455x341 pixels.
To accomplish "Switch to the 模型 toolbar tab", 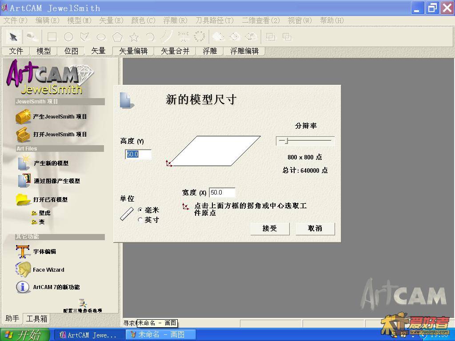I will click(44, 52).
